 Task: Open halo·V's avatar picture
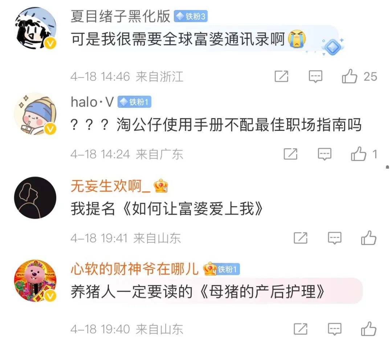tap(35, 113)
